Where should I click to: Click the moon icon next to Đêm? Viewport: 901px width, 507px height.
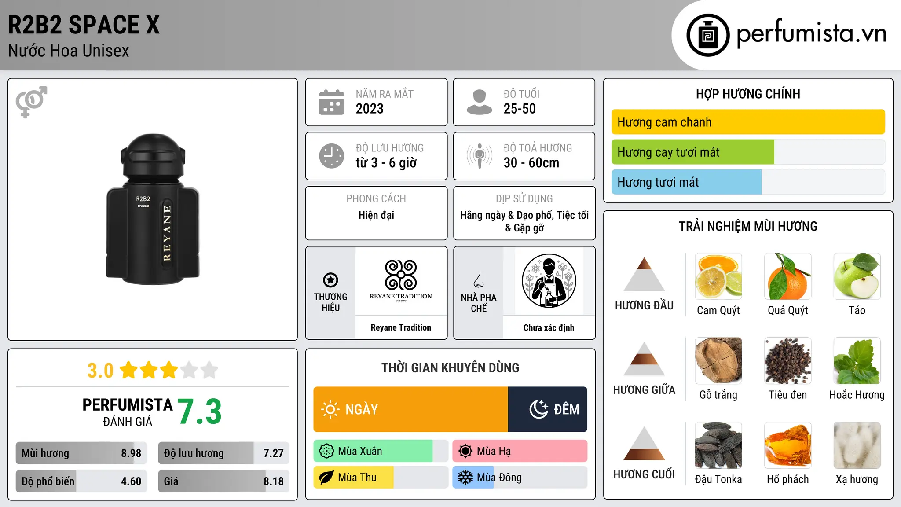(x=538, y=409)
